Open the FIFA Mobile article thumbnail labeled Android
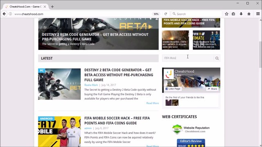The height and width of the screenshot is (147, 262). tap(59, 131)
